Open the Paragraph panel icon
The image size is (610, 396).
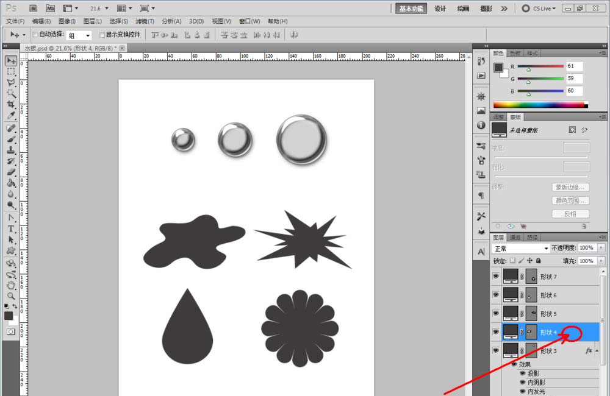click(x=481, y=196)
